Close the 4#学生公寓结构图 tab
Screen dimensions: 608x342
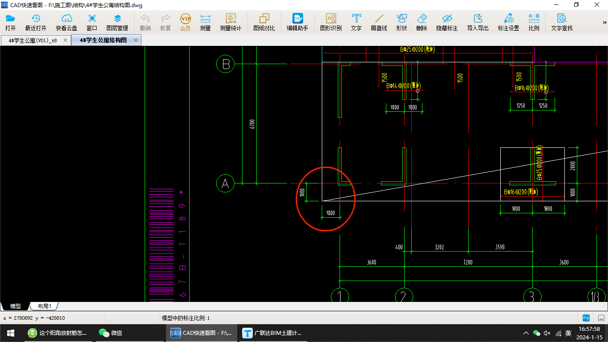click(136, 40)
